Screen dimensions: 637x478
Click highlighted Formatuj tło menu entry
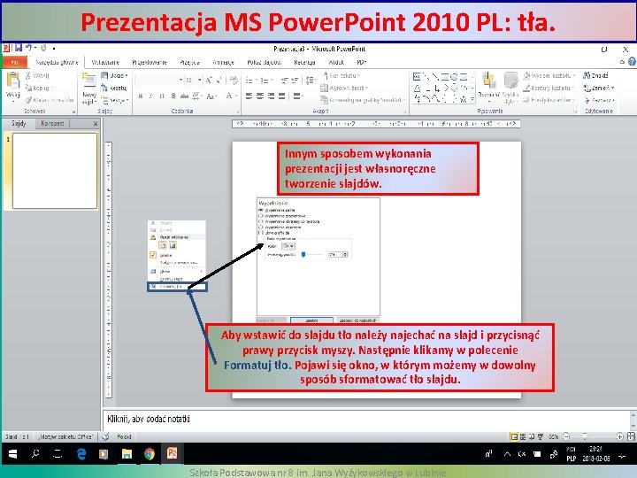pyautogui.click(x=177, y=287)
